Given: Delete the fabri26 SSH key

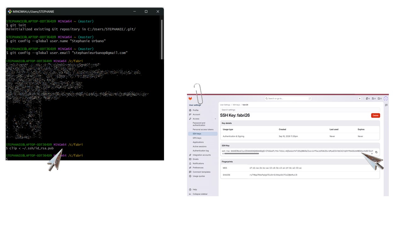Looking at the screenshot, I should click(375, 116).
